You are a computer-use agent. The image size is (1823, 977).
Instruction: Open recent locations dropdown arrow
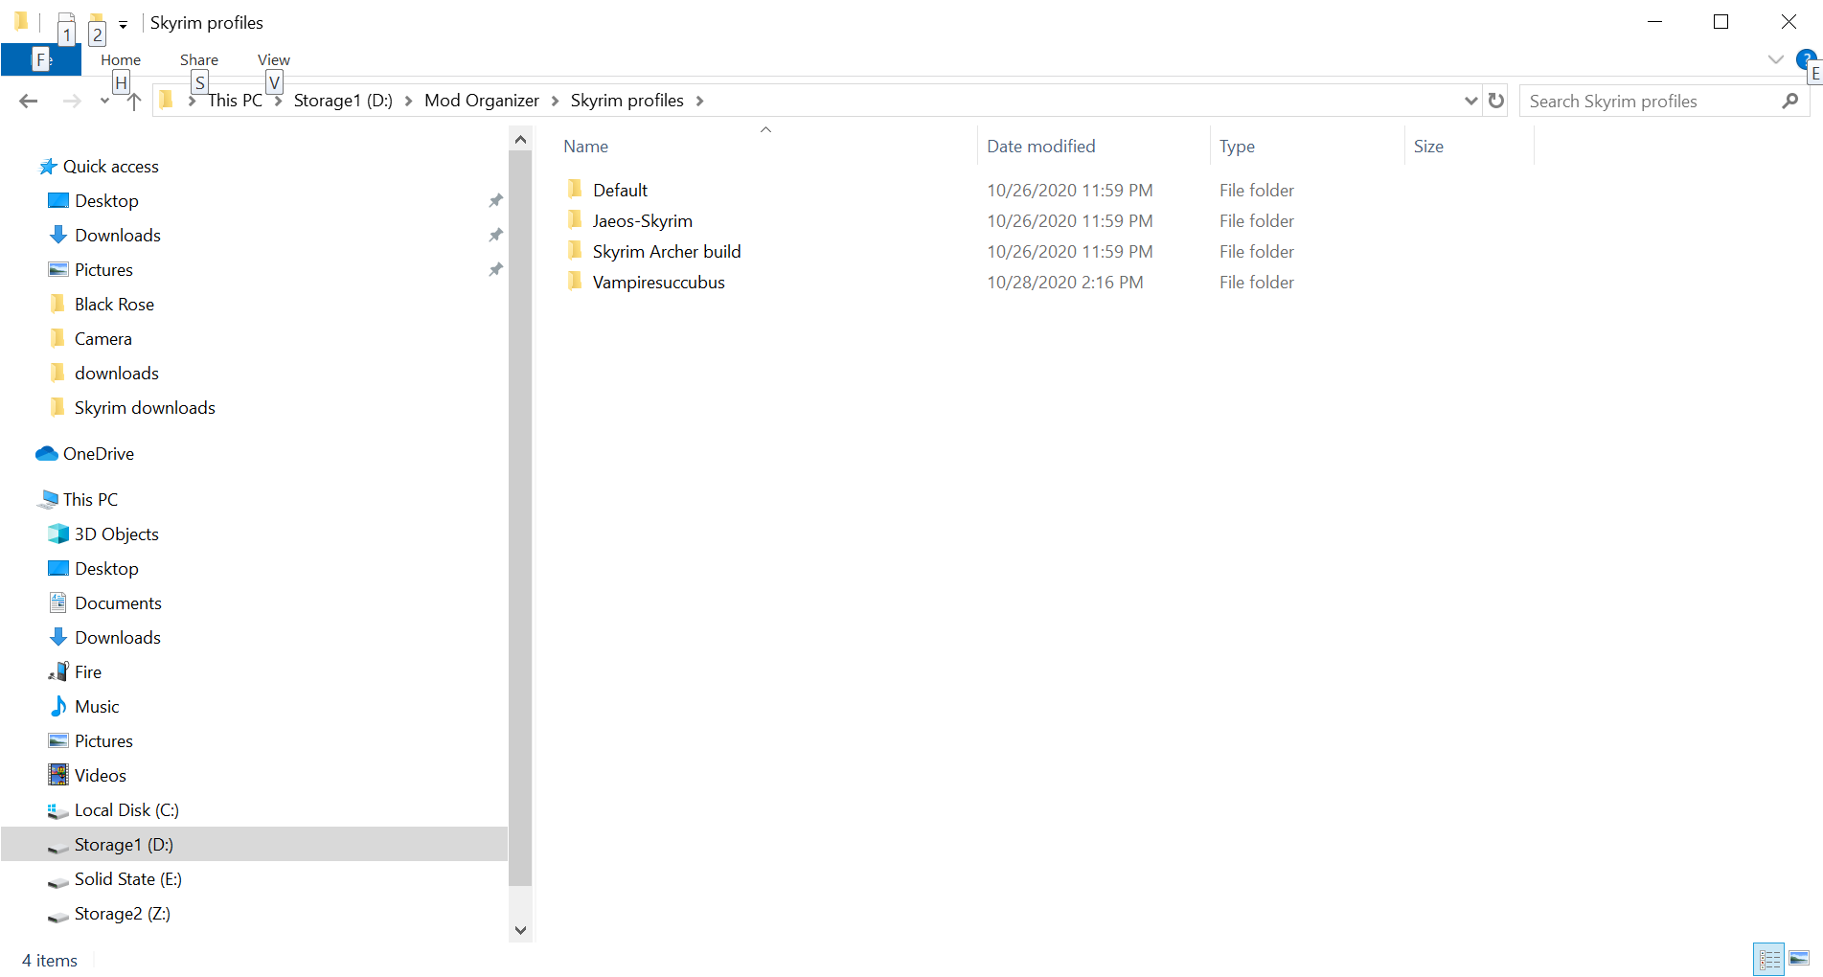pos(104,102)
